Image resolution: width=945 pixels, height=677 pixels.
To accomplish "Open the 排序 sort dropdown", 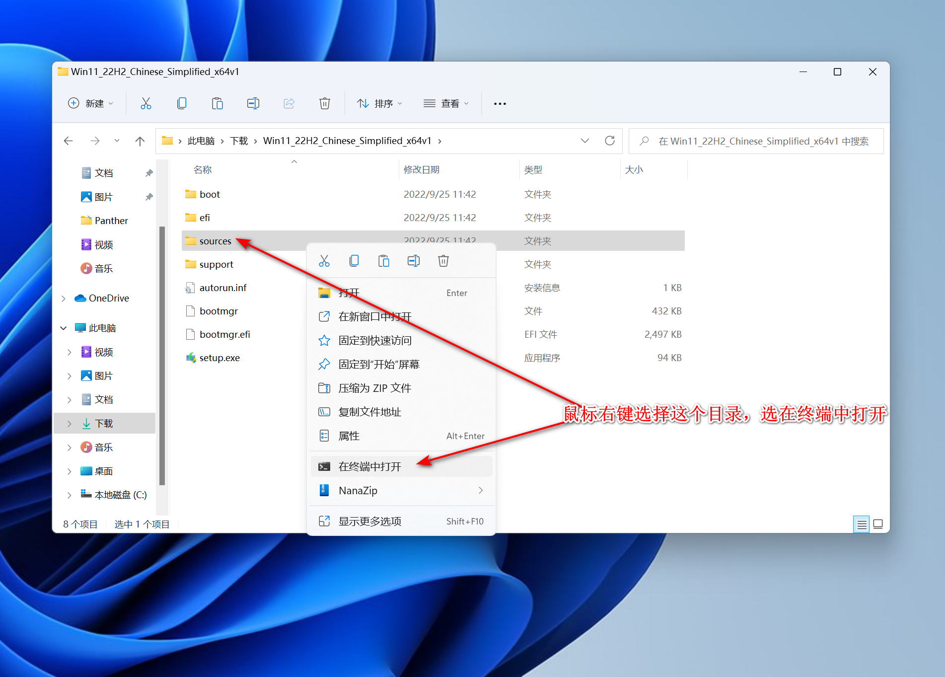I will [x=379, y=103].
